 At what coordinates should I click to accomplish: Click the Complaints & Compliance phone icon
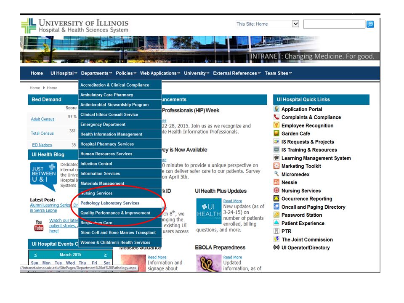point(276,117)
